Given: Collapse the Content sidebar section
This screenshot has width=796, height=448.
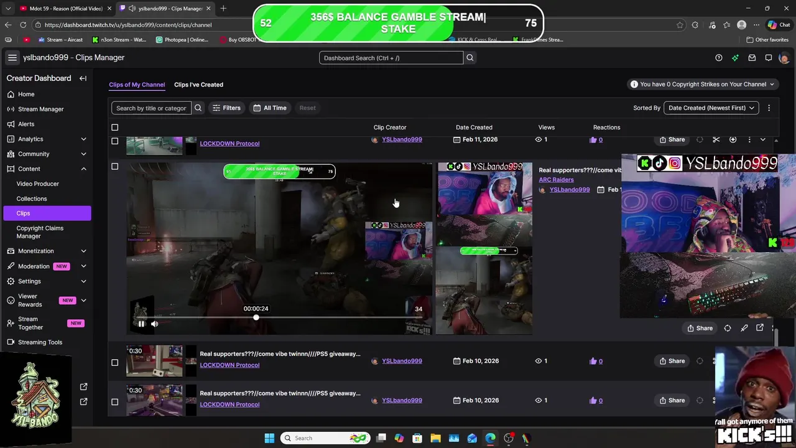Looking at the screenshot, I should (x=83, y=169).
